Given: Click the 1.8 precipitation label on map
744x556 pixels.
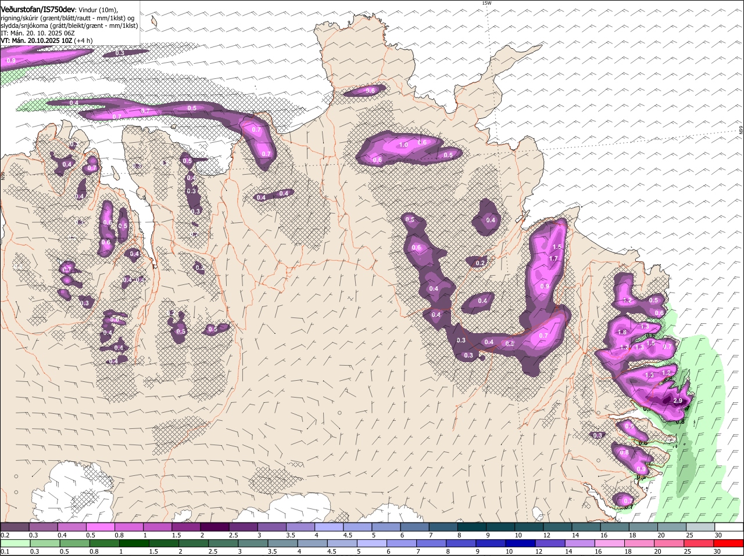Looking at the screenshot, I should click(623, 332).
